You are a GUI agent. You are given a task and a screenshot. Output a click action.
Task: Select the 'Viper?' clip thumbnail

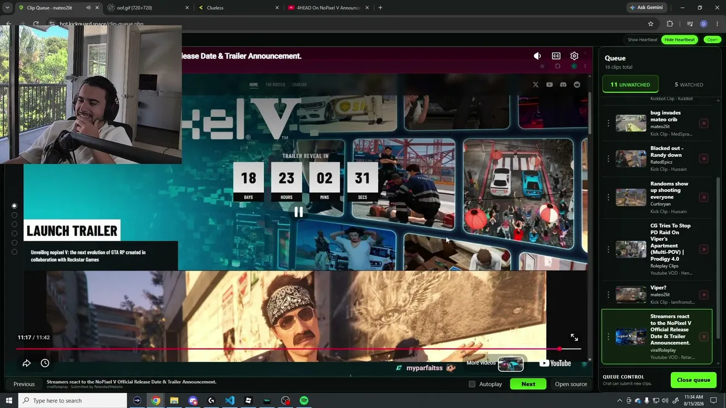pos(631,295)
